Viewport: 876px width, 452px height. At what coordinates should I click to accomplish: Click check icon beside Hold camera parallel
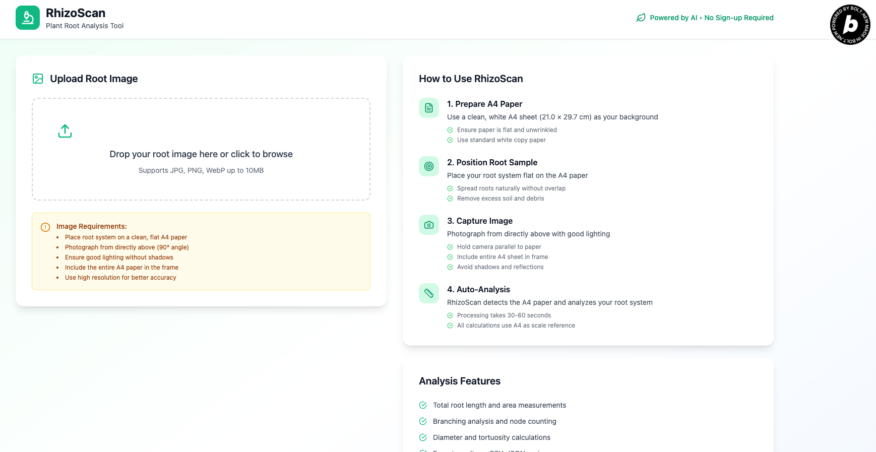[x=450, y=247]
